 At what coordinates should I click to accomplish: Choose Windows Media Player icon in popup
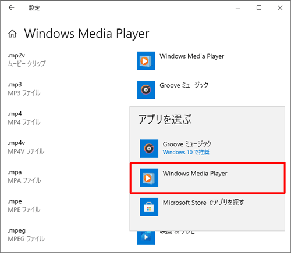tap(149, 178)
